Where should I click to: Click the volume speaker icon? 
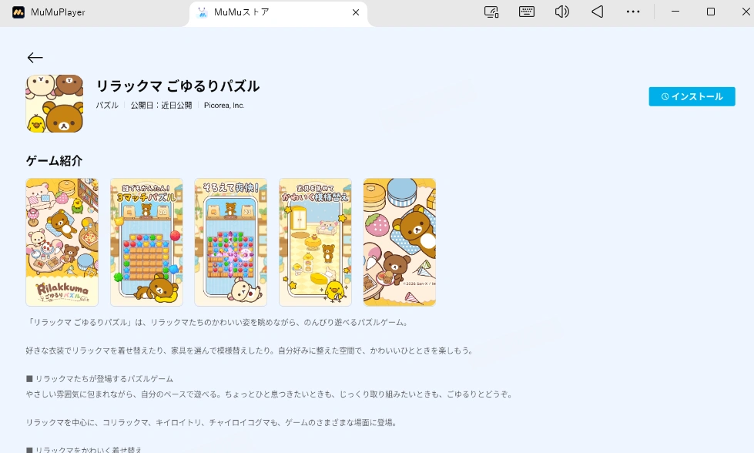561,12
